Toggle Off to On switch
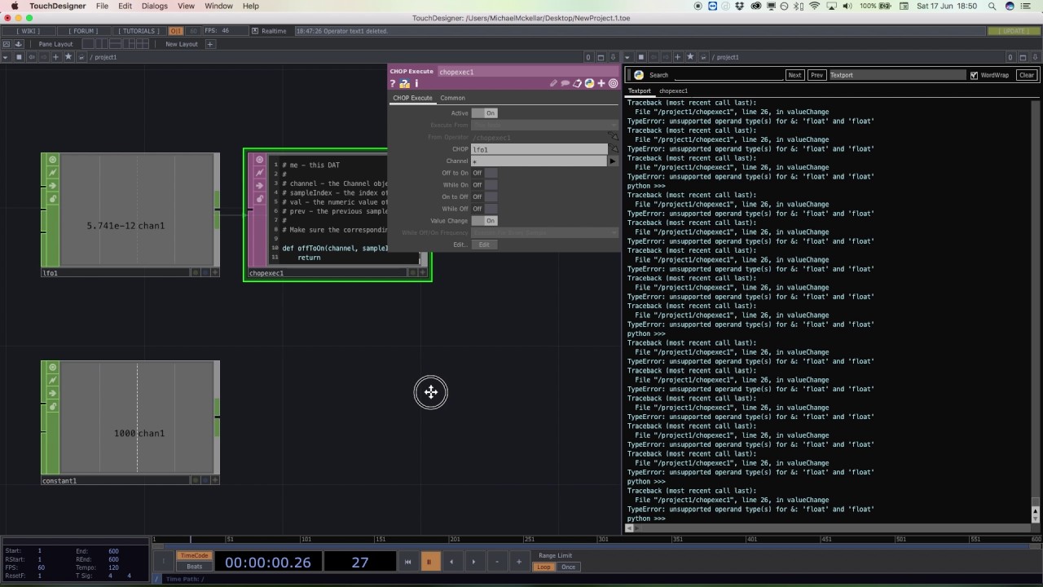This screenshot has width=1043, height=587. click(x=484, y=173)
